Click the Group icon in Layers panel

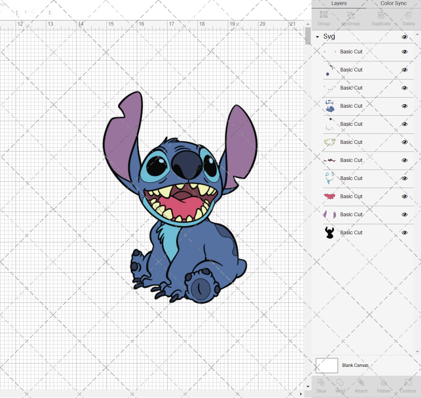[323, 15]
